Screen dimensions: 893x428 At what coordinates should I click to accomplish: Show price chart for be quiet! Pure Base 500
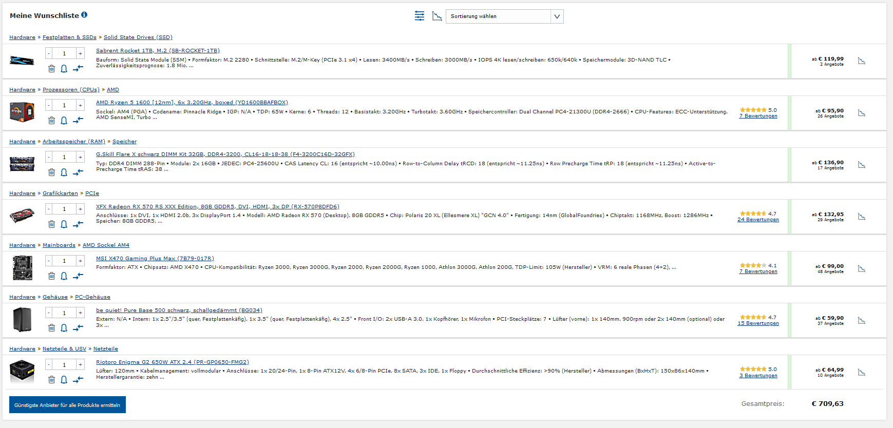click(x=862, y=320)
